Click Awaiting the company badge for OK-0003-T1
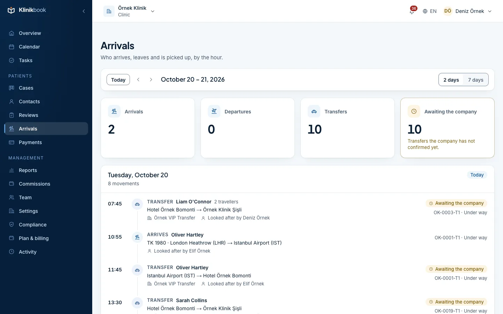Viewport: 503px width, 314px height. click(456, 203)
